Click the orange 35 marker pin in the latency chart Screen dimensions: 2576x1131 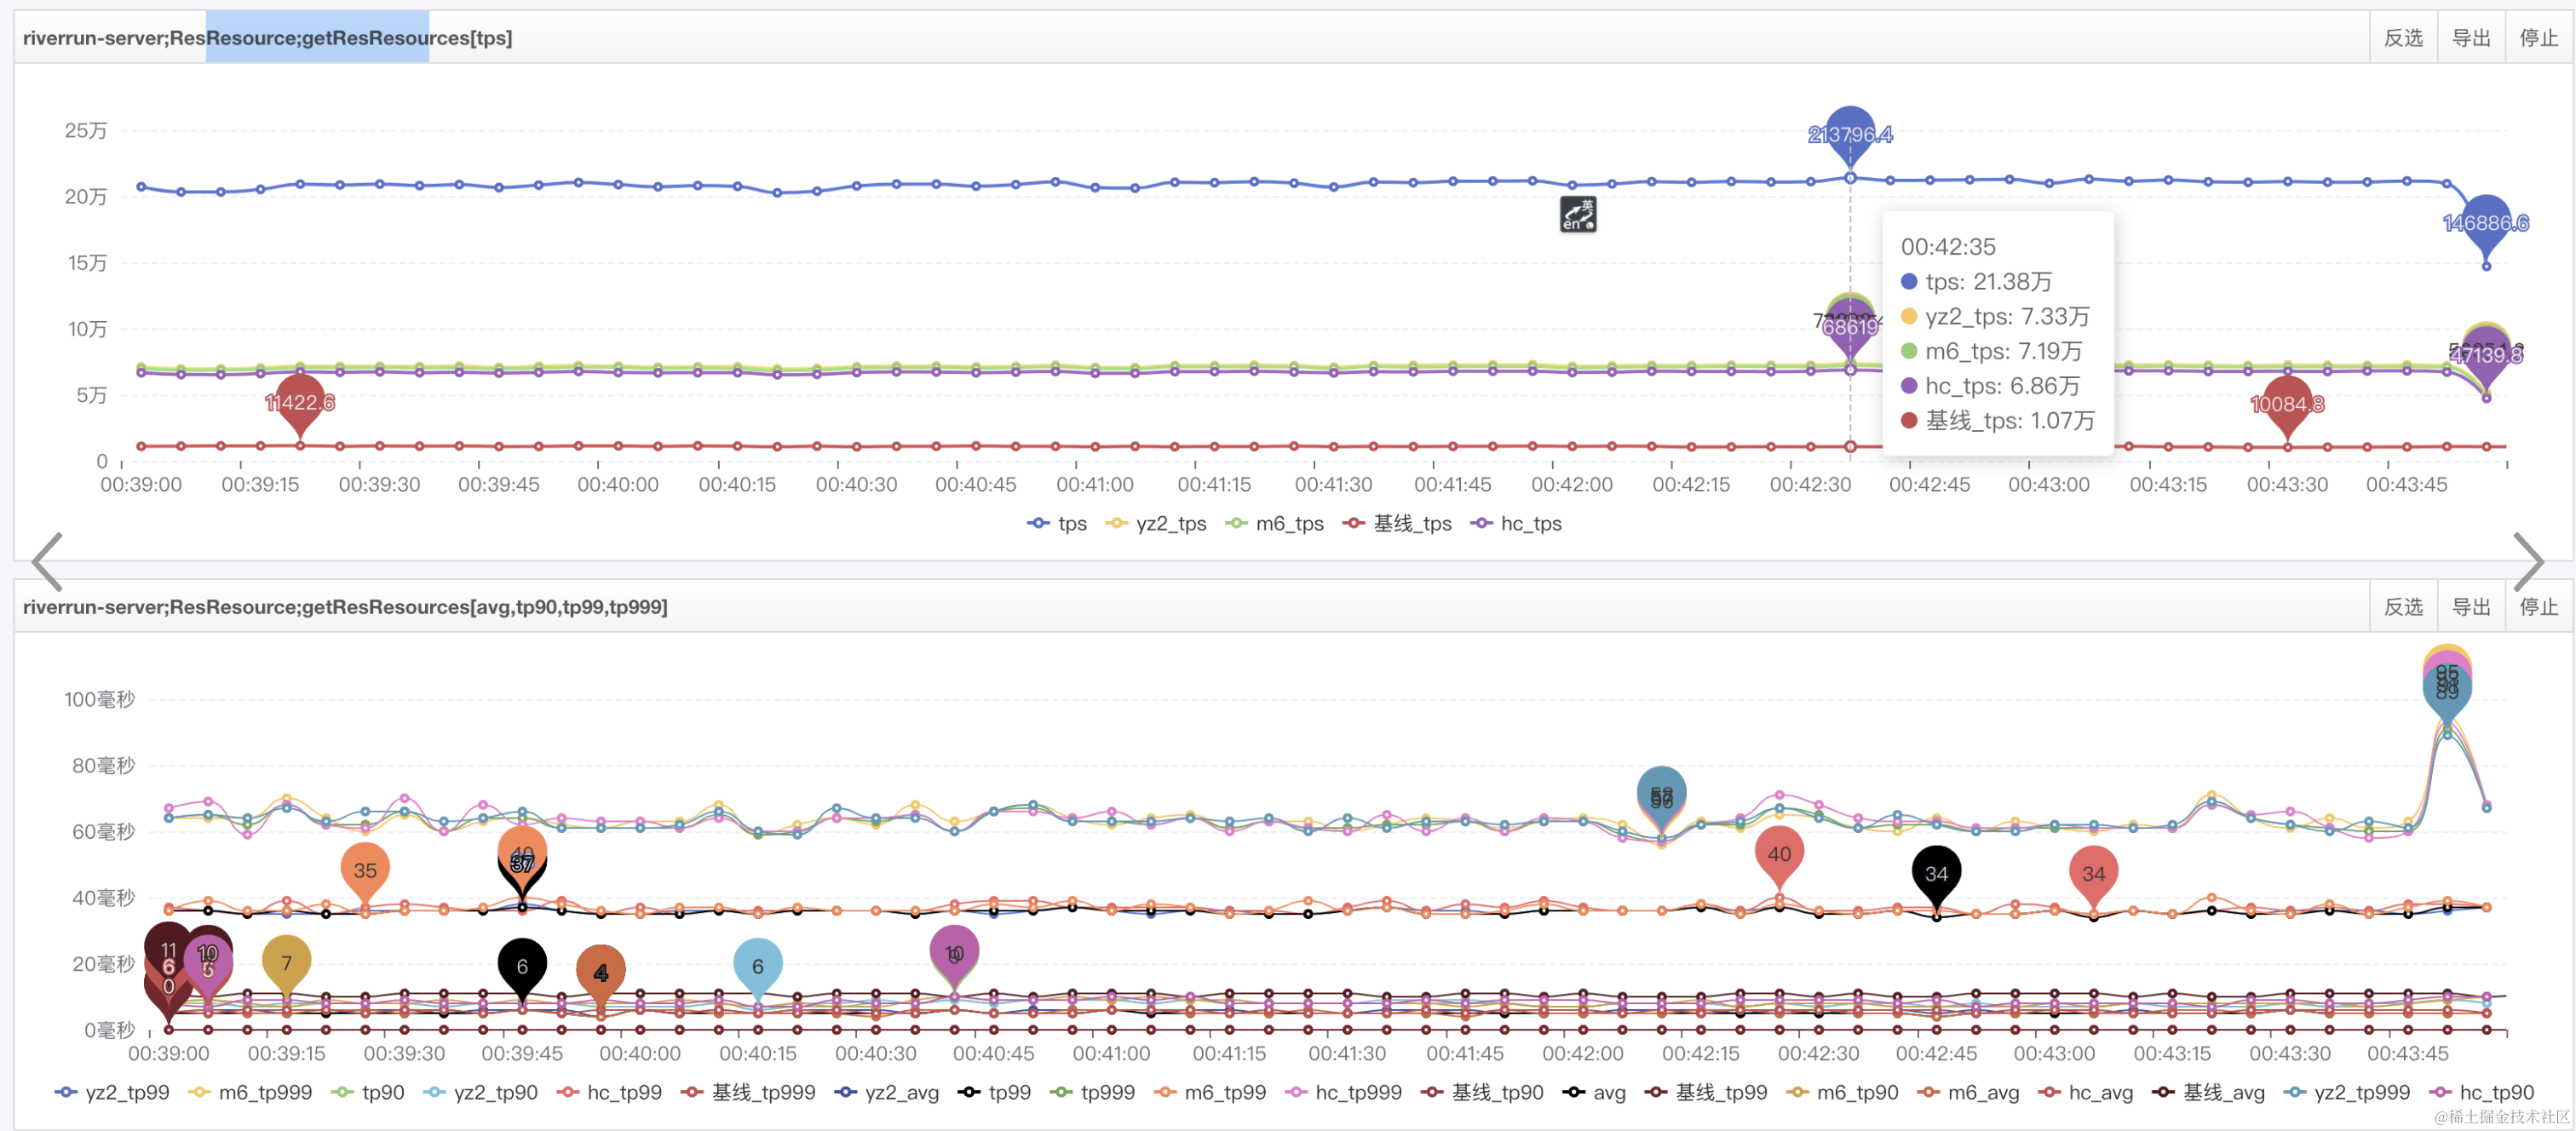(365, 869)
